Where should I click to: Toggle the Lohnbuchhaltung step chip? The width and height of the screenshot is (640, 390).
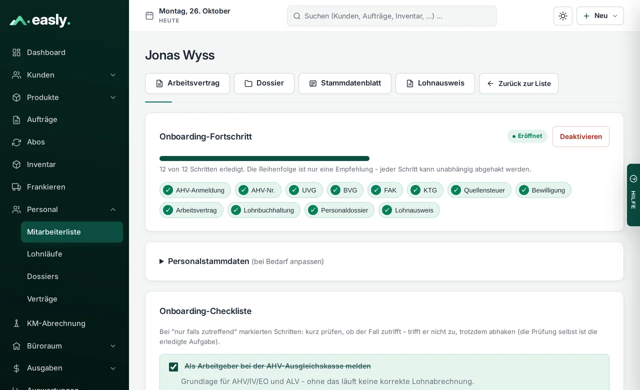(x=264, y=210)
